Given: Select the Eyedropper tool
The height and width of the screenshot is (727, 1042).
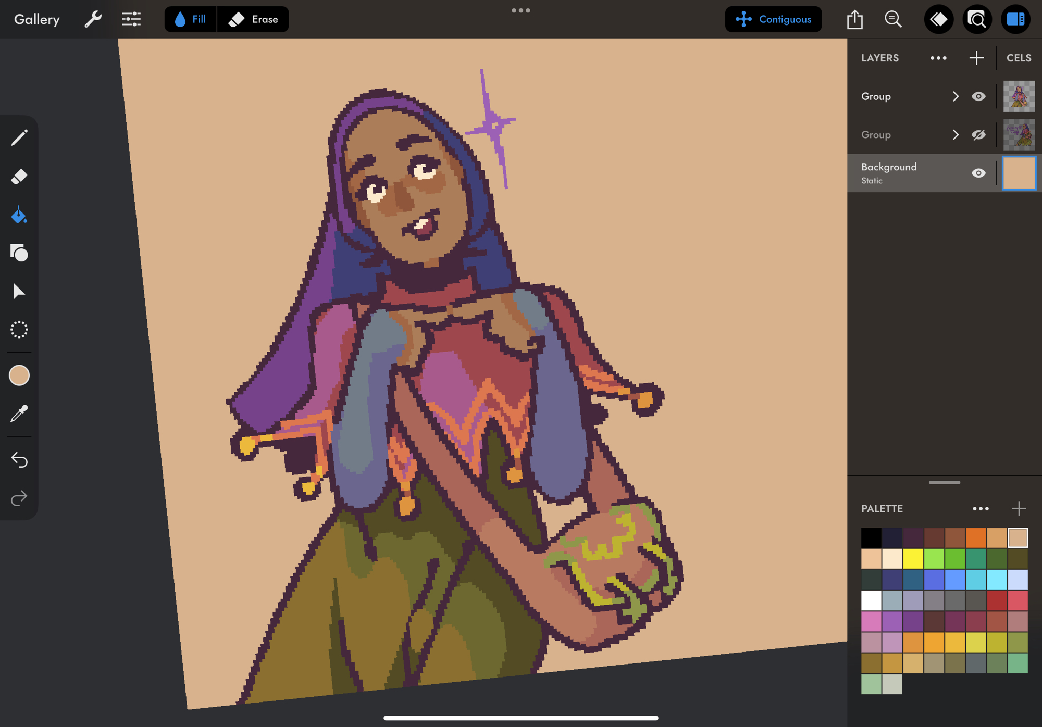Looking at the screenshot, I should [19, 414].
